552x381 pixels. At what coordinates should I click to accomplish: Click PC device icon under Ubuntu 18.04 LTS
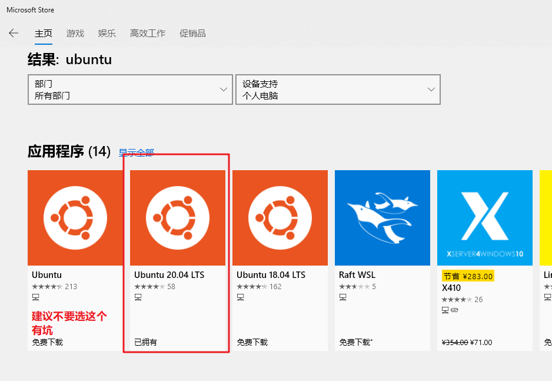[x=241, y=297]
